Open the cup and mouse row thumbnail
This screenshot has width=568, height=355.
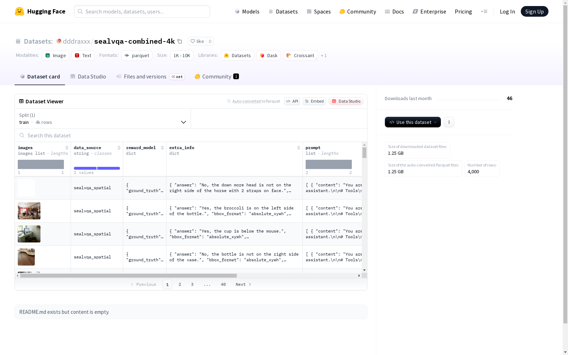point(29,234)
